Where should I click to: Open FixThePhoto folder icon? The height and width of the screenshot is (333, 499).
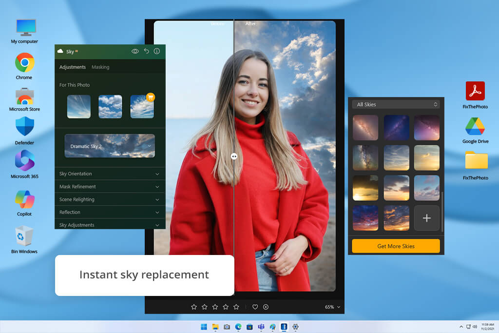tap(476, 160)
